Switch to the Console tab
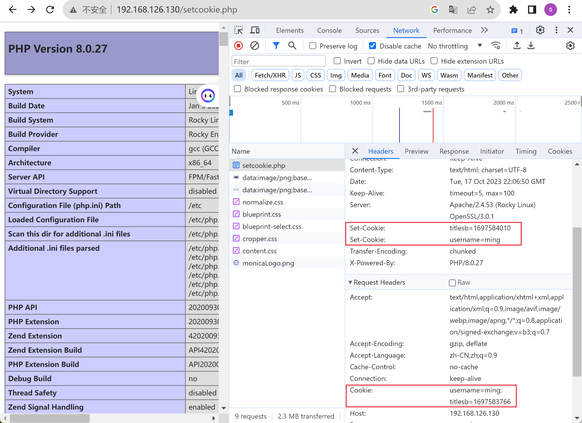 (329, 31)
